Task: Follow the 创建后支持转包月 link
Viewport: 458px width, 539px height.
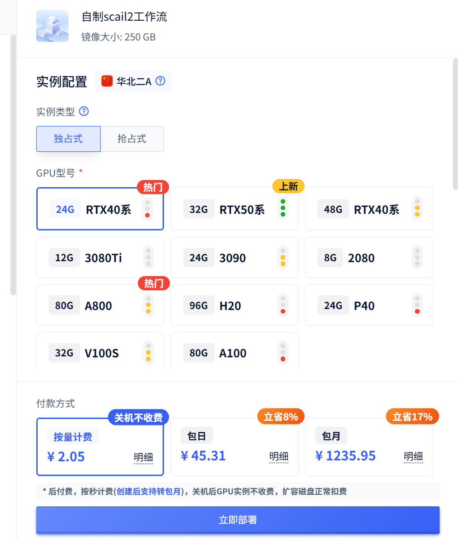Action: coord(149,492)
